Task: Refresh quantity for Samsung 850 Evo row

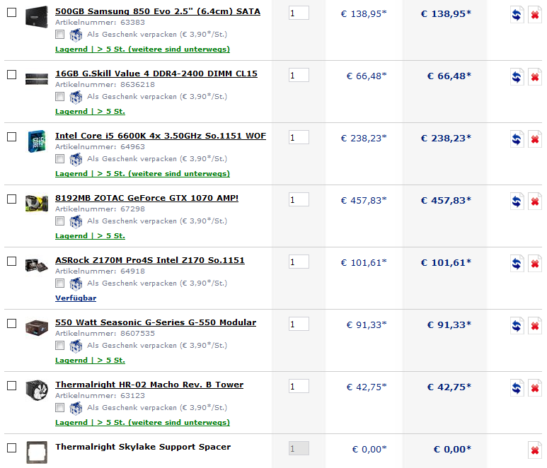Action: (x=517, y=15)
